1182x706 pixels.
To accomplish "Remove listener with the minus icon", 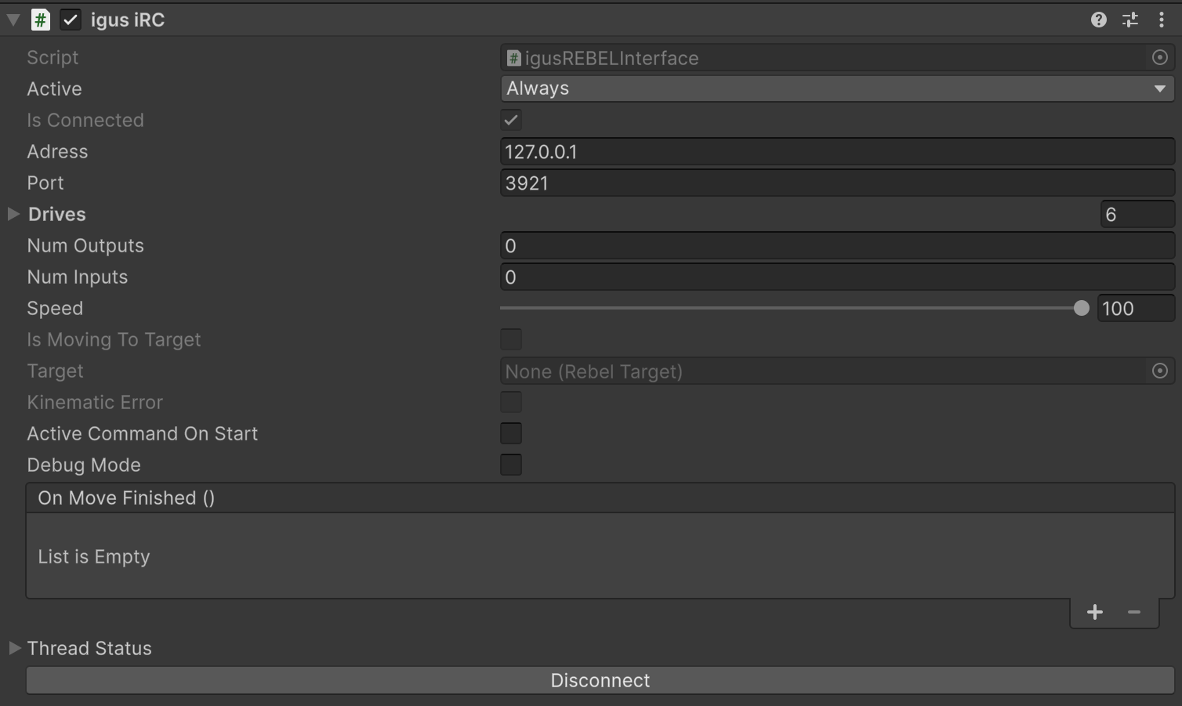I will tap(1133, 612).
